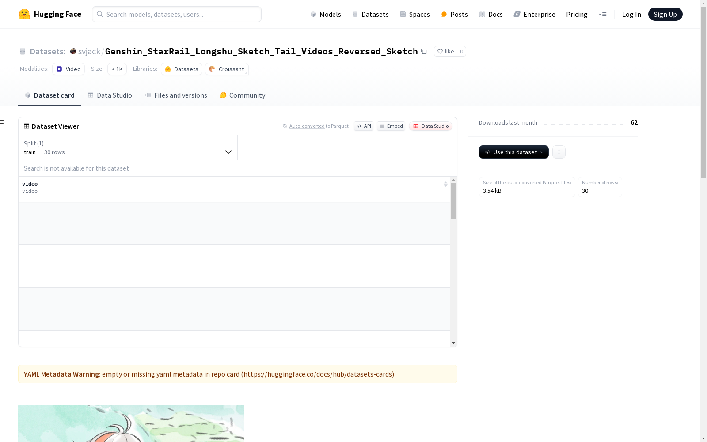Open Posts from the top navigation
The height and width of the screenshot is (442, 707).
pyautogui.click(x=454, y=14)
